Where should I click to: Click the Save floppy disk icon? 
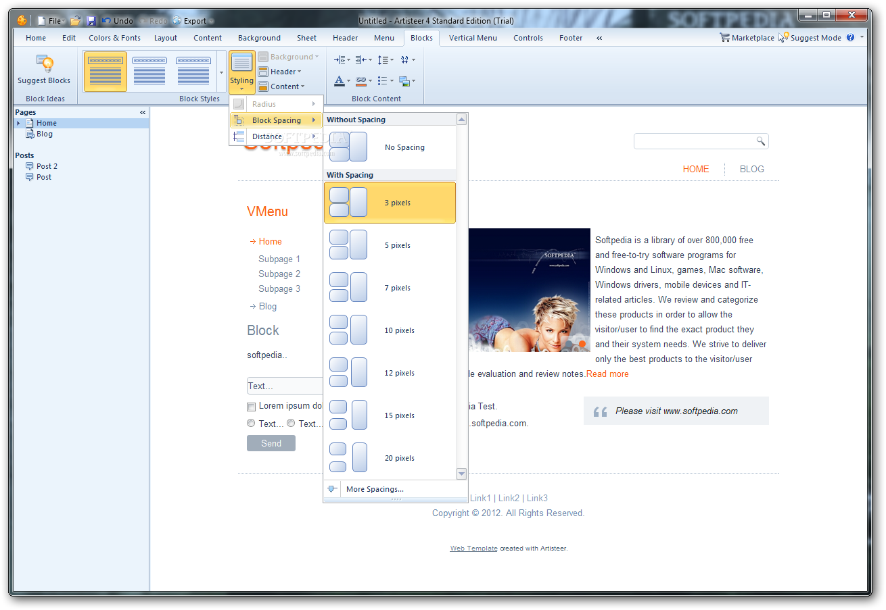[91, 21]
